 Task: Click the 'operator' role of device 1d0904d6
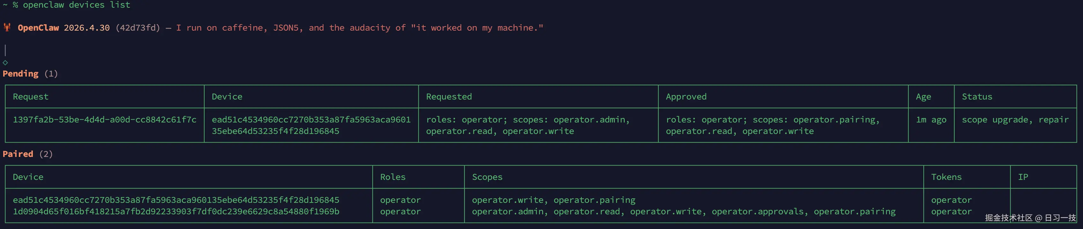(x=400, y=211)
